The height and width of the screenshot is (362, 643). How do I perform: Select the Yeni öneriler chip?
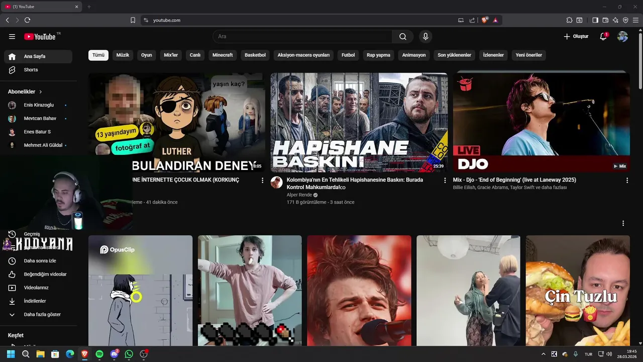pos(529,55)
